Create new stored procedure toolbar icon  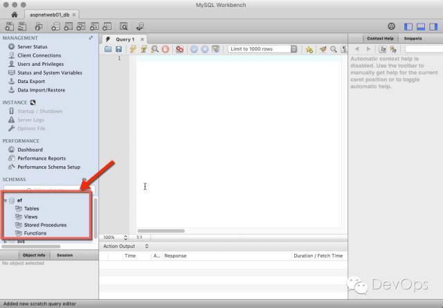94,26
